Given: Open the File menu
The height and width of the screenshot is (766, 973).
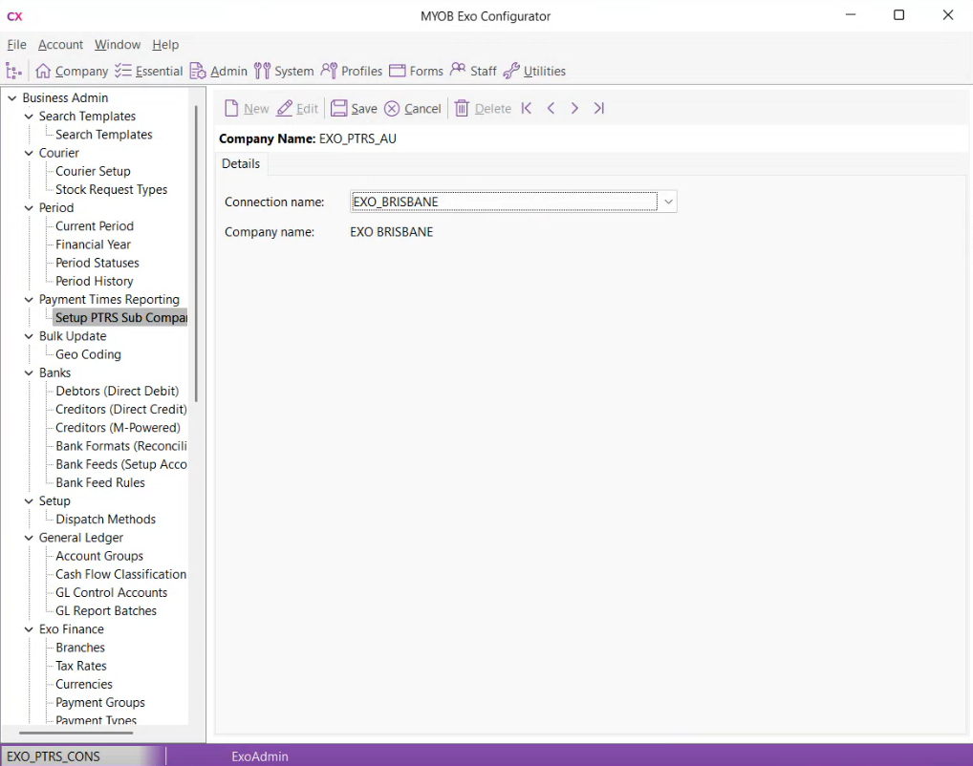Looking at the screenshot, I should [17, 45].
